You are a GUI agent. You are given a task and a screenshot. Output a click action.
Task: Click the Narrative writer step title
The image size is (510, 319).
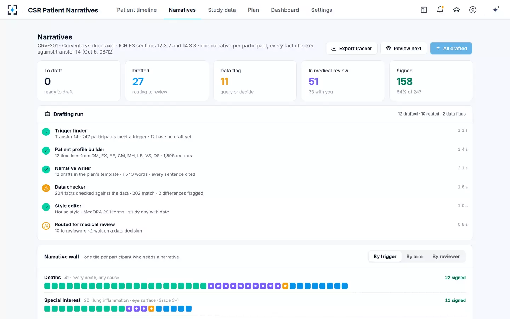[73, 168]
